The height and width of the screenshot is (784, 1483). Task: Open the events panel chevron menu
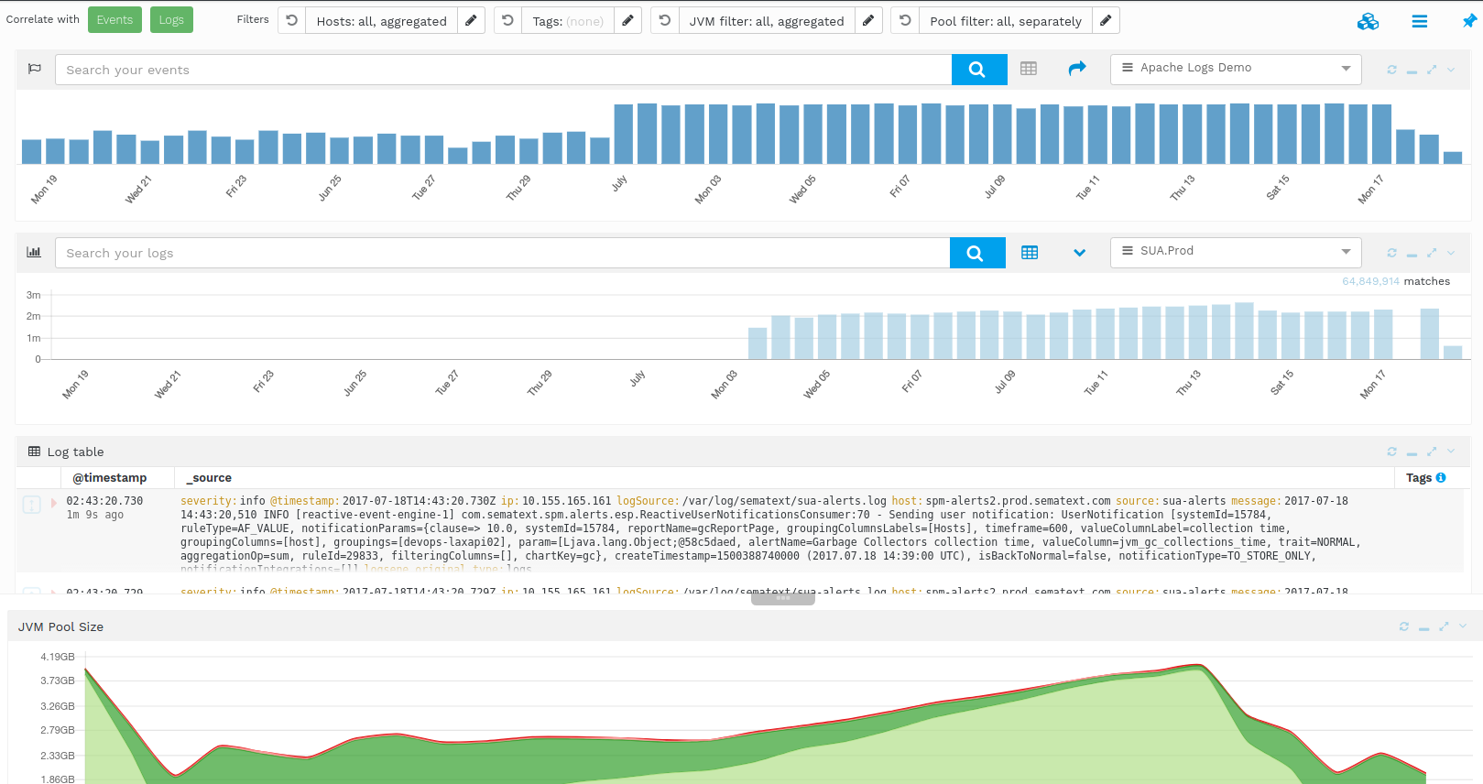pos(1451,70)
